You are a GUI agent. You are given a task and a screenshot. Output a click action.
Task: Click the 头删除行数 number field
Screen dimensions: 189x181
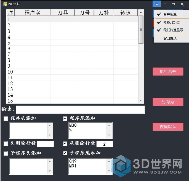pyautogui.click(x=45, y=144)
